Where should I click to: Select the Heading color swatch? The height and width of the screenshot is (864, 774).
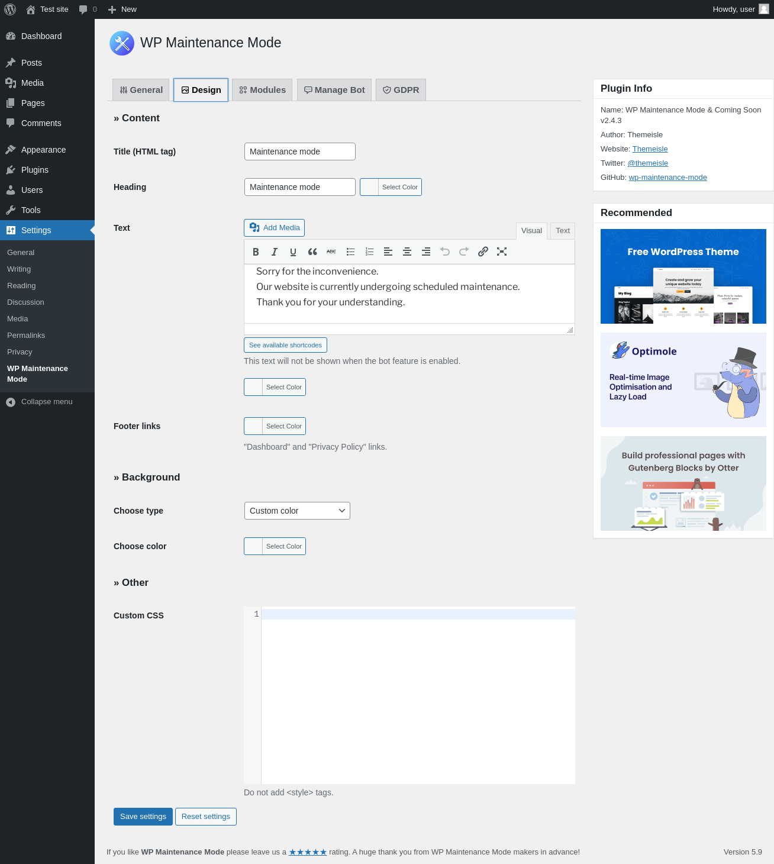(391, 187)
